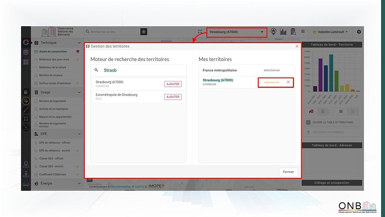Expand the Énergie section

[x=57, y=183]
